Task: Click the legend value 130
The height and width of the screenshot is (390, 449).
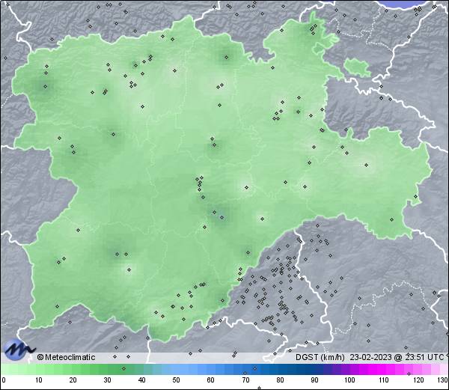Action: (442, 380)
